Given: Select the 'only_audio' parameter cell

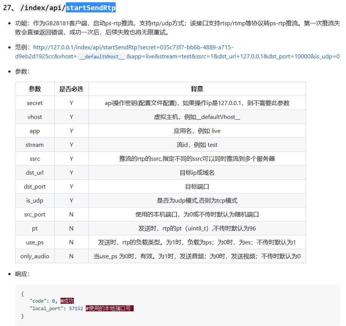Looking at the screenshot, I should [35, 256].
